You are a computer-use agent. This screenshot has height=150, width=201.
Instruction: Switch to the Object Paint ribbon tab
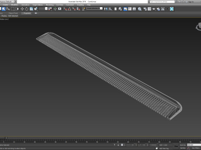[13, 13]
